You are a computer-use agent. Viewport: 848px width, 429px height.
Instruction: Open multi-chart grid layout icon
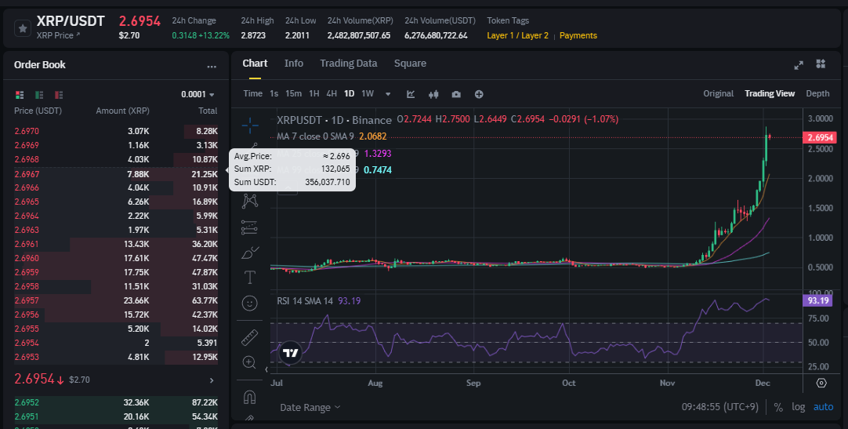coord(821,64)
